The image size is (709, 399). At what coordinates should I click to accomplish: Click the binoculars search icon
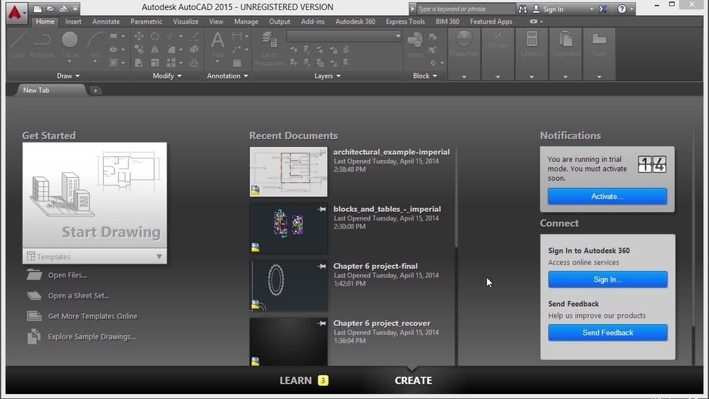pyautogui.click(x=522, y=9)
